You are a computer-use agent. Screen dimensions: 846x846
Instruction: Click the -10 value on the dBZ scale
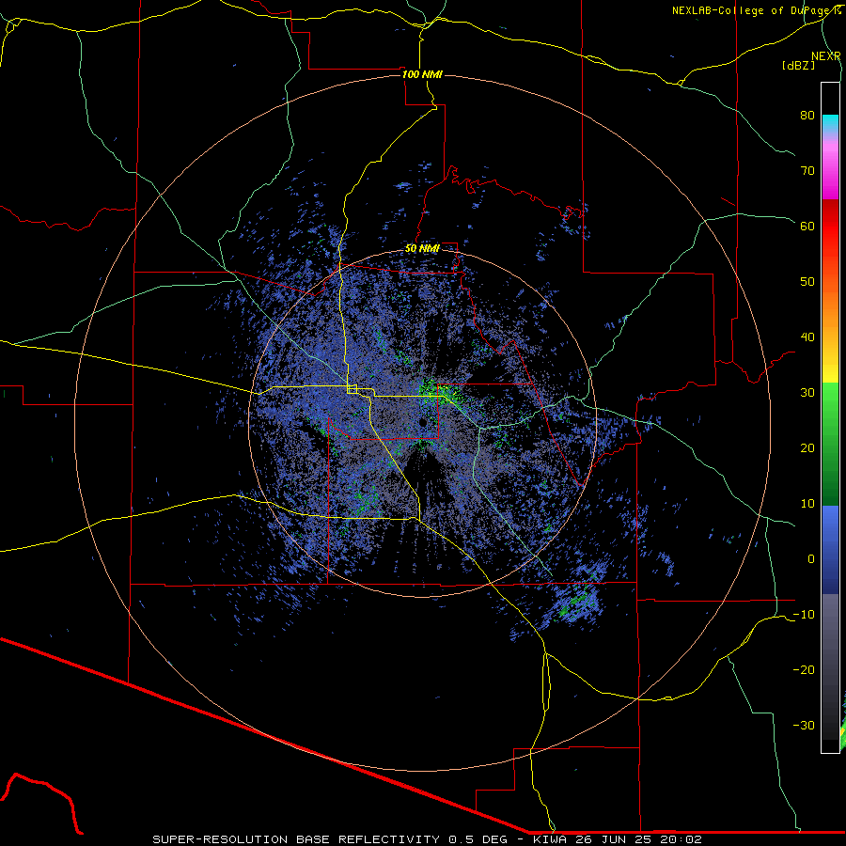click(x=804, y=615)
